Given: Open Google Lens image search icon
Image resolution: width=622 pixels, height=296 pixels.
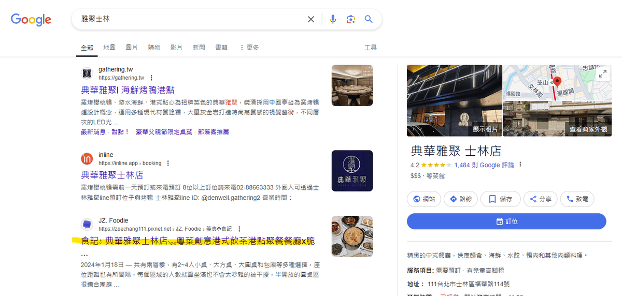Looking at the screenshot, I should pyautogui.click(x=351, y=19).
